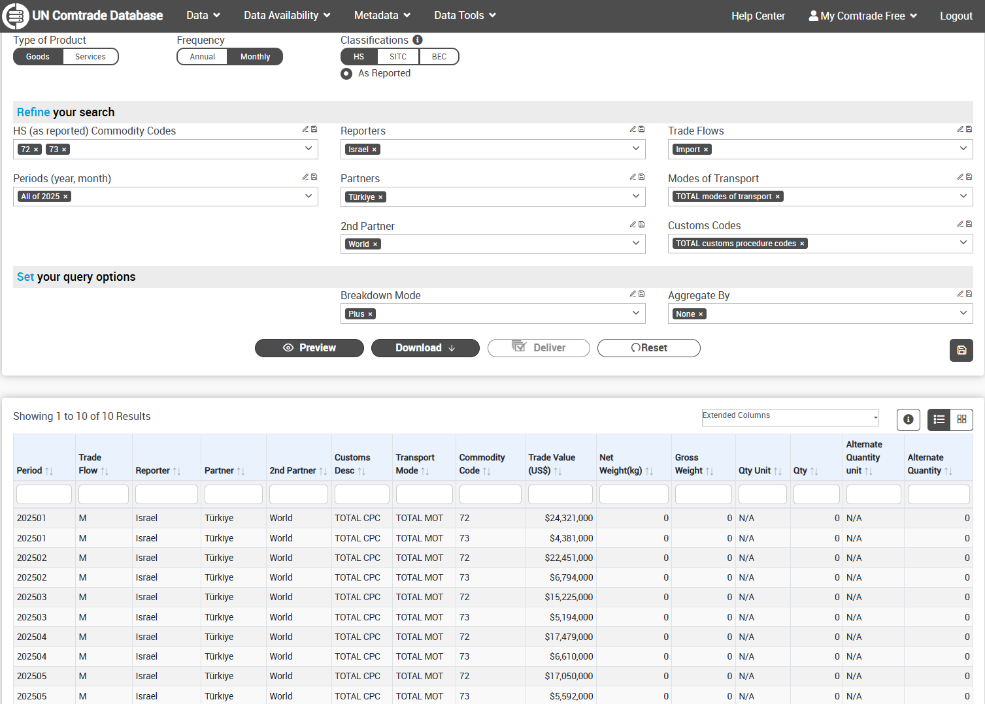Switch frequency to Annual
This screenshot has height=704, width=985.
point(203,57)
